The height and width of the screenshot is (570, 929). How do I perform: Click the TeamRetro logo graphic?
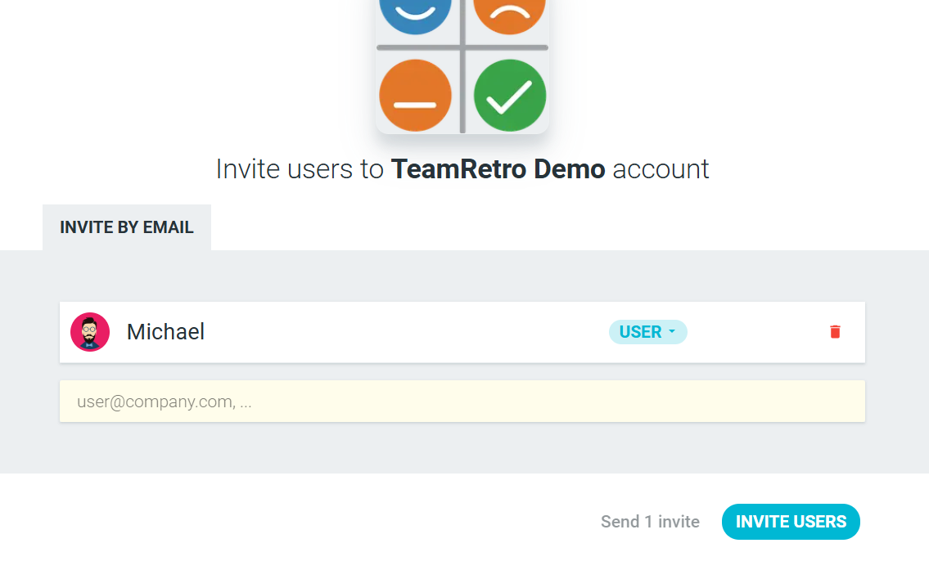(x=462, y=66)
